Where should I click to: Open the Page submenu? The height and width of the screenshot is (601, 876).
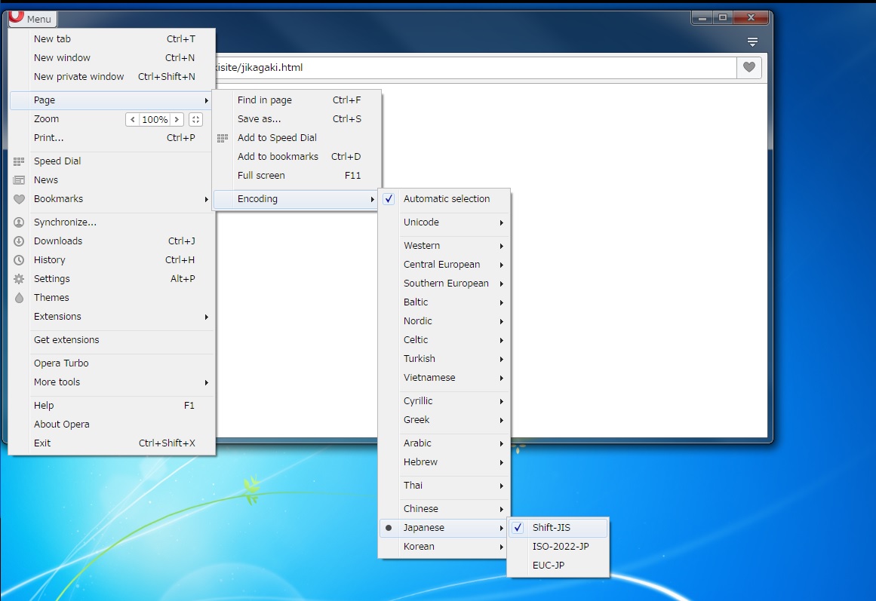click(112, 100)
